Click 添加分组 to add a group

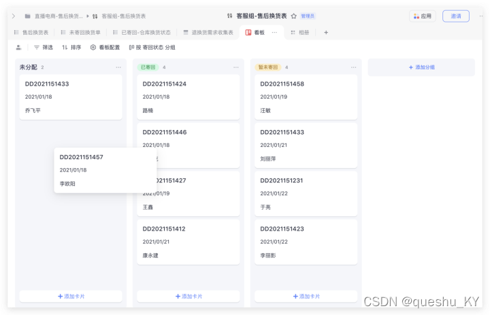421,67
